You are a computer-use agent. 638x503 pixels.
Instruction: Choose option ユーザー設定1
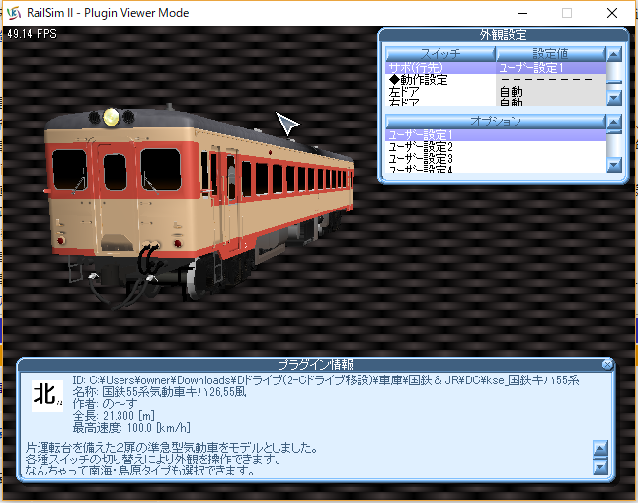(x=496, y=135)
